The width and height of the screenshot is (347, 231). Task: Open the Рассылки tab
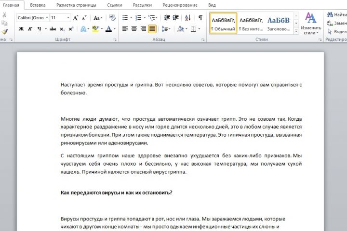142,5
